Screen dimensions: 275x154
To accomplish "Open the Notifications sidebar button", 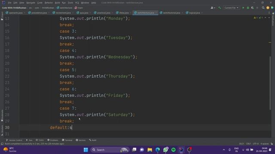I will 273,19.
